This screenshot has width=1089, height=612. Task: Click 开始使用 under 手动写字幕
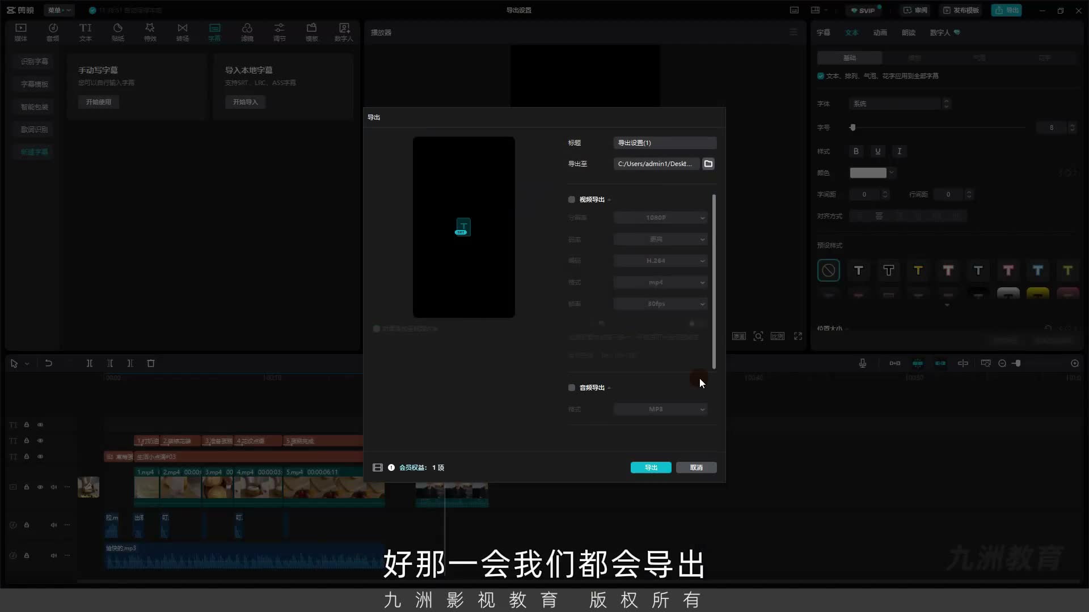(x=99, y=102)
